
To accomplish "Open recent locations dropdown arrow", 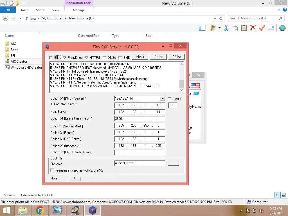I will coord(20,18).
